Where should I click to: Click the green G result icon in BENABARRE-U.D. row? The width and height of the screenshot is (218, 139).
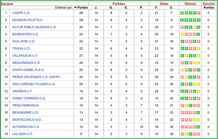click(x=198, y=112)
